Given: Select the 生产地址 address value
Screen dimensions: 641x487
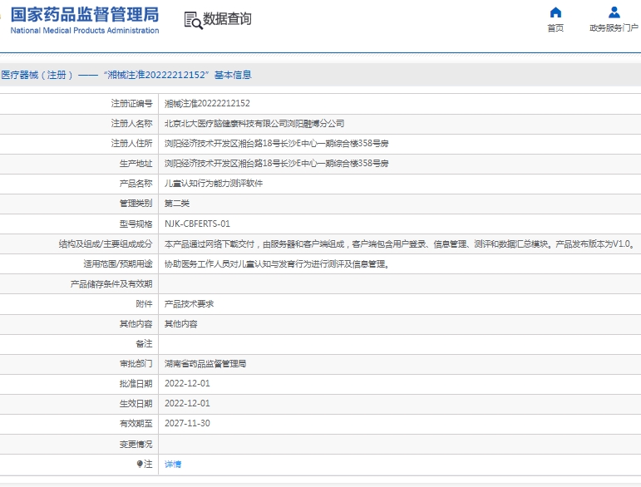Looking at the screenshot, I should (x=276, y=164).
